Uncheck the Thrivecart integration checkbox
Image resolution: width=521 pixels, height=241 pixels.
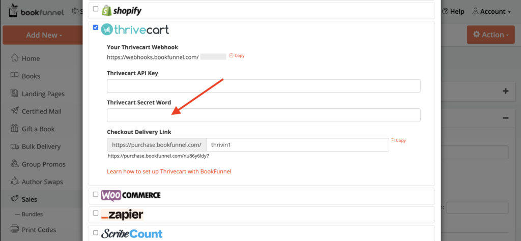[x=96, y=27]
